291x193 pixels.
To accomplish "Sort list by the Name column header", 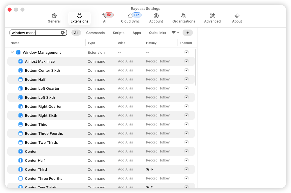I will coord(15,43).
